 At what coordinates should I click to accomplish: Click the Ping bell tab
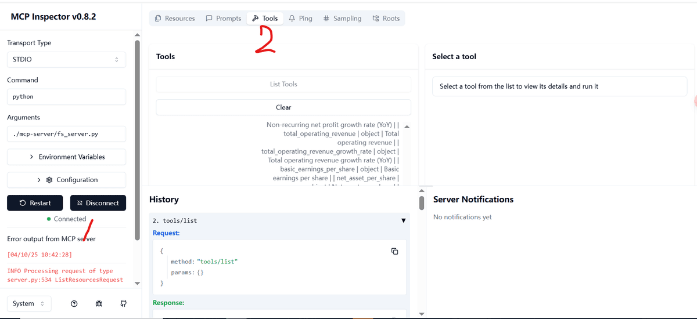[x=300, y=19]
